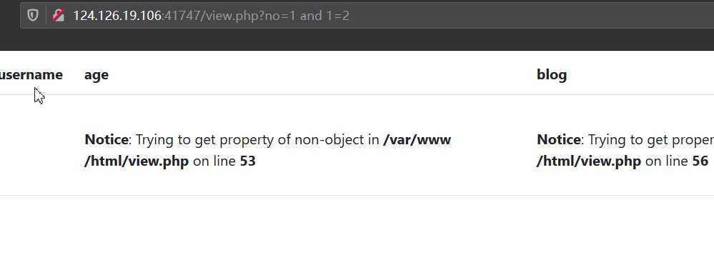
Task: Click the port number 41747 in URL
Action: (182, 16)
